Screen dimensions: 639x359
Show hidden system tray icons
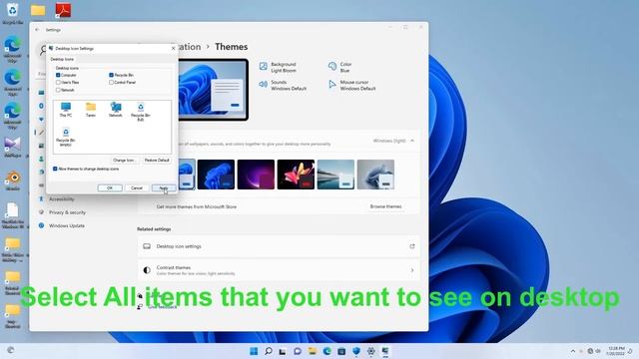(573, 351)
